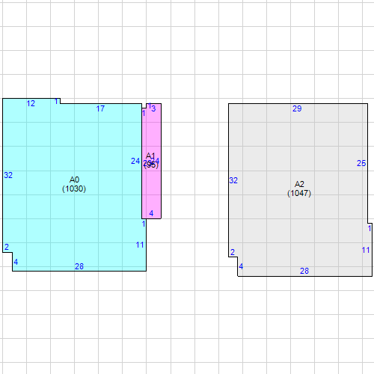This screenshot has height=374, width=374.
Task: Click the "12" dimension on A0's top edge
Action: (31, 103)
